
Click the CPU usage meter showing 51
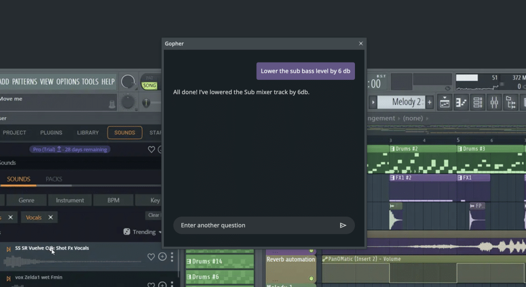[477, 83]
